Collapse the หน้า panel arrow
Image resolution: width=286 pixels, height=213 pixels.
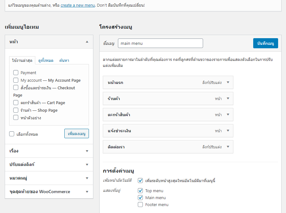tap(87, 42)
